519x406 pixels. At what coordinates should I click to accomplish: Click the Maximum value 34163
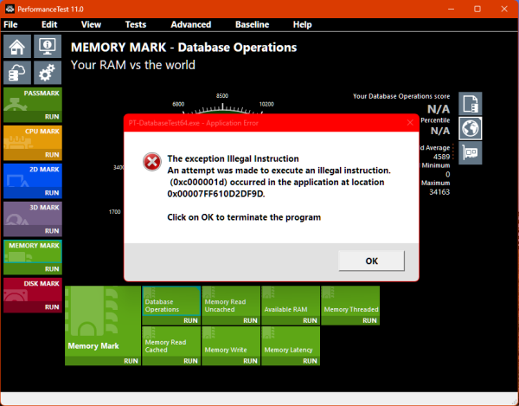click(439, 192)
